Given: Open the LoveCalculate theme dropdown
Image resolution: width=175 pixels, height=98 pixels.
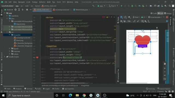Looking at the screenshot, I should click(155, 17).
